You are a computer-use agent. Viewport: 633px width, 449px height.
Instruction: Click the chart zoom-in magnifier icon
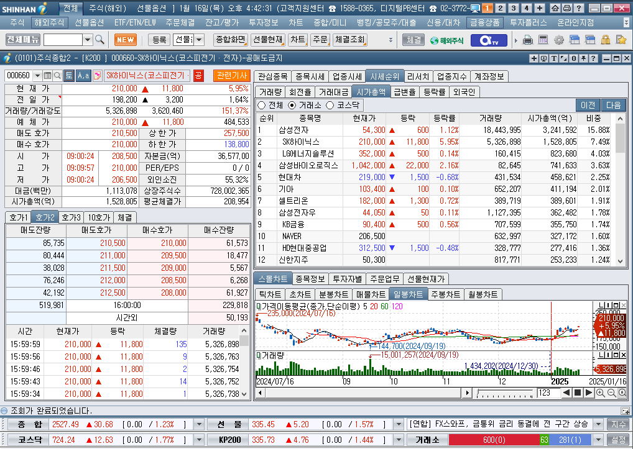tap(600, 392)
